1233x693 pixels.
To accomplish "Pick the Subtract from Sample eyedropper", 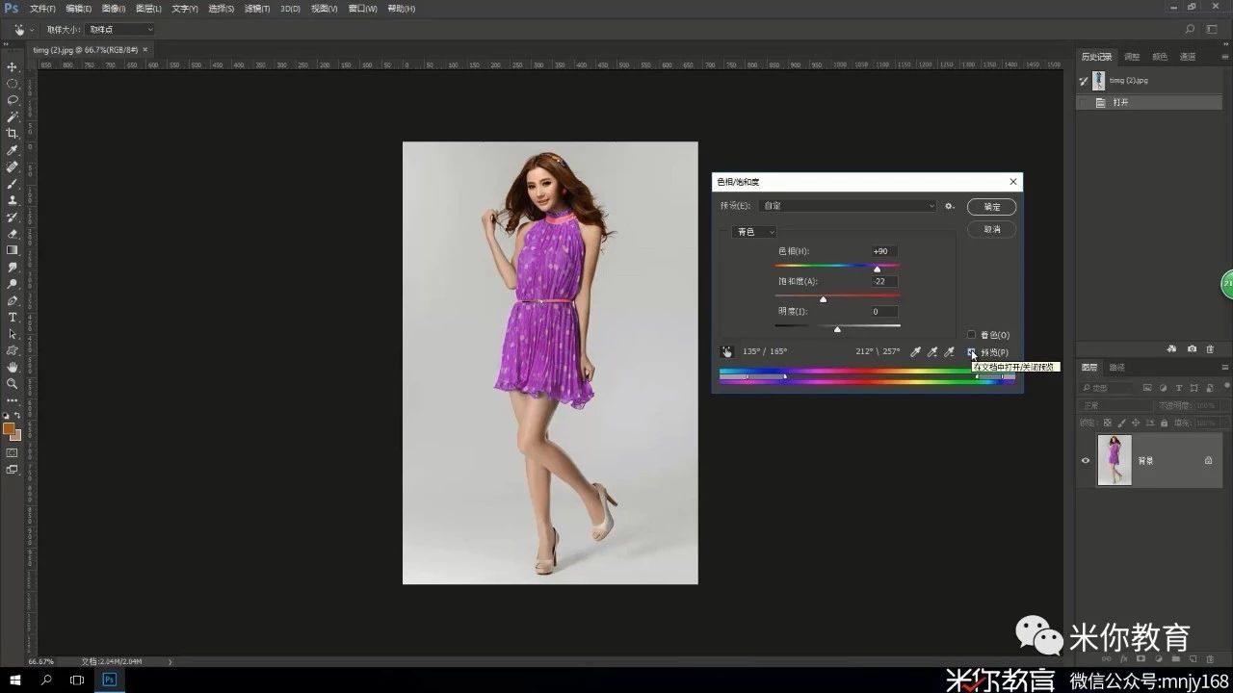I will (x=949, y=352).
